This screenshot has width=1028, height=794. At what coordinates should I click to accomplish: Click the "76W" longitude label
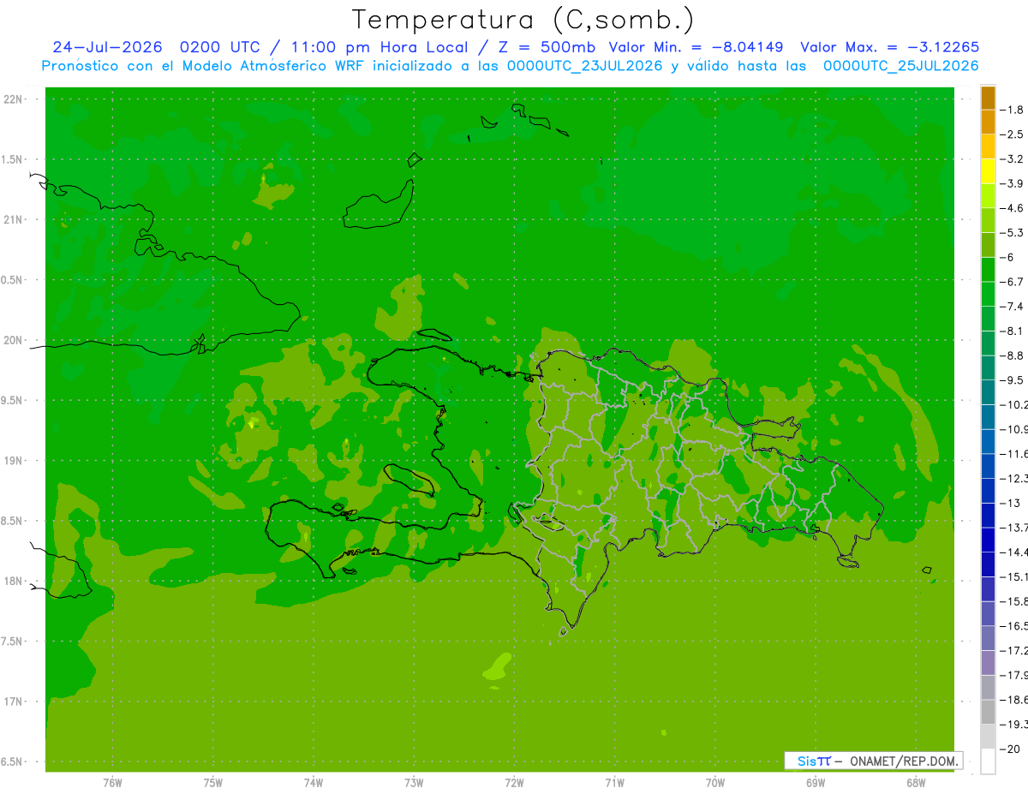click(x=112, y=782)
